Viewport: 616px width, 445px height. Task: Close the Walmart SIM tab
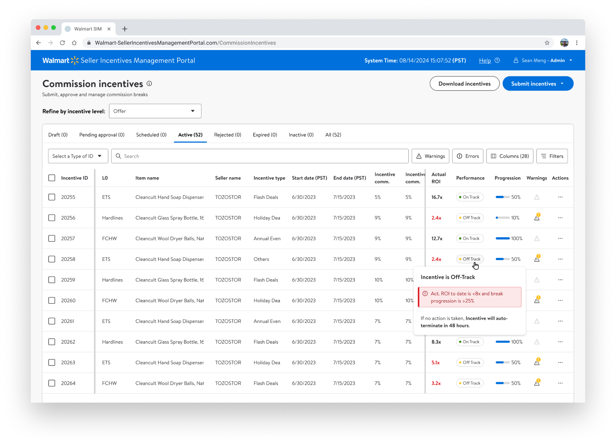pos(109,29)
